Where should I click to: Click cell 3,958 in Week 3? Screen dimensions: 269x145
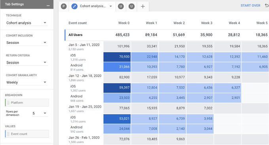click(200, 119)
